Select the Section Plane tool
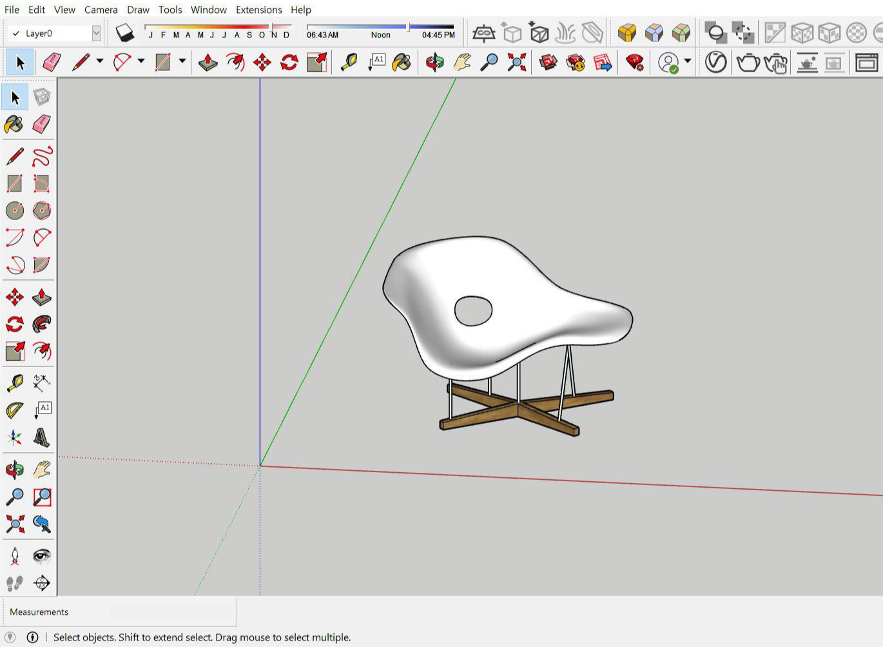 tap(42, 583)
